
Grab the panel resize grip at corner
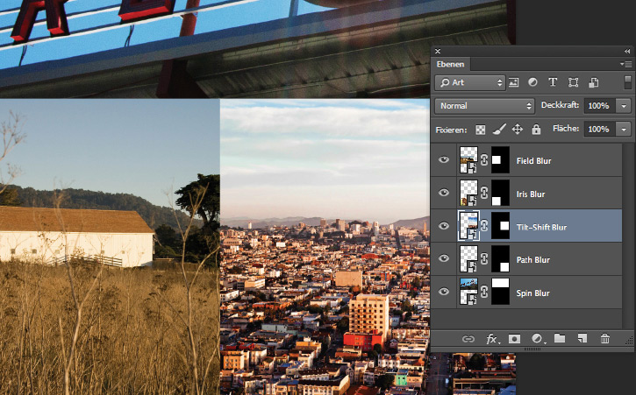pos(630,341)
